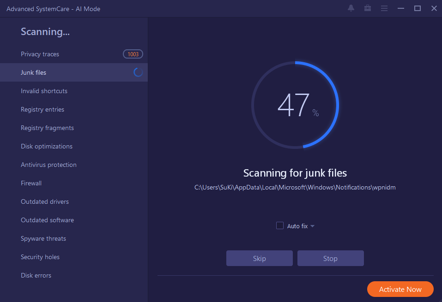Click the Scanning... header text

(45, 32)
